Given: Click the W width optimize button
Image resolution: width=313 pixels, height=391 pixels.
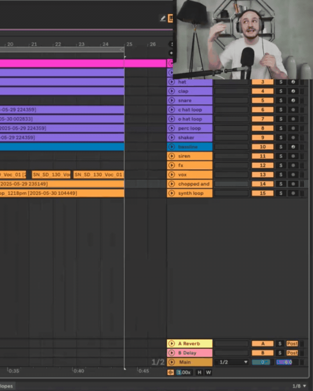Looking at the screenshot, I should point(209,373).
